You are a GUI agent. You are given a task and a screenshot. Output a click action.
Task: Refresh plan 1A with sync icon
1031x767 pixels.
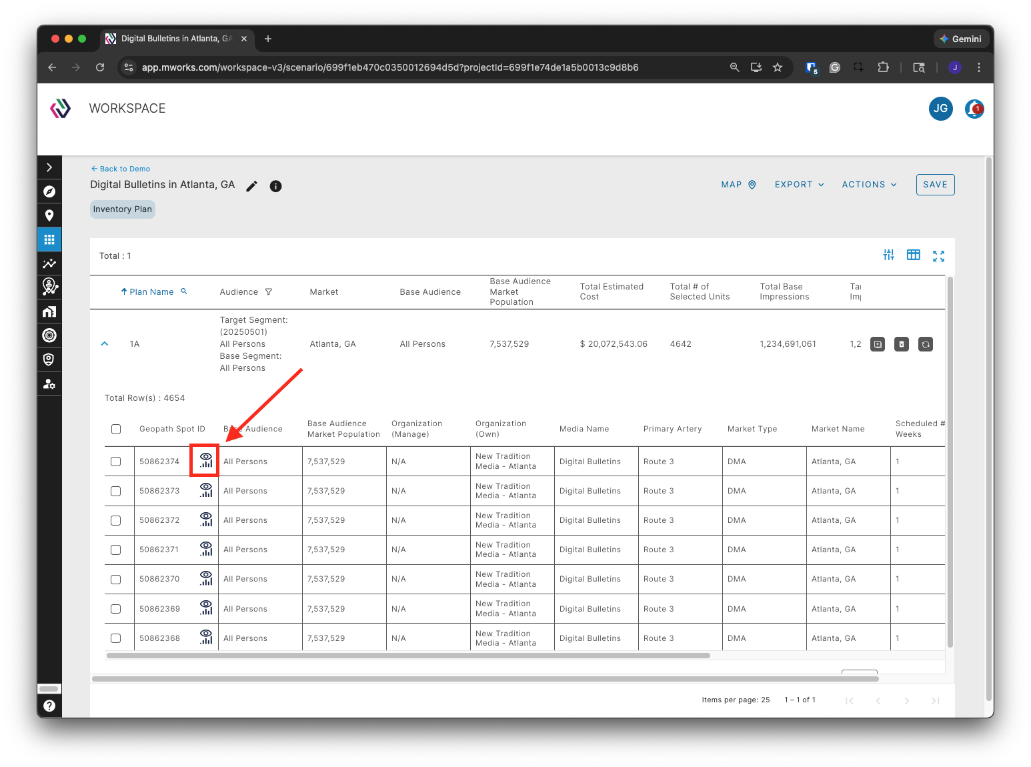point(926,344)
